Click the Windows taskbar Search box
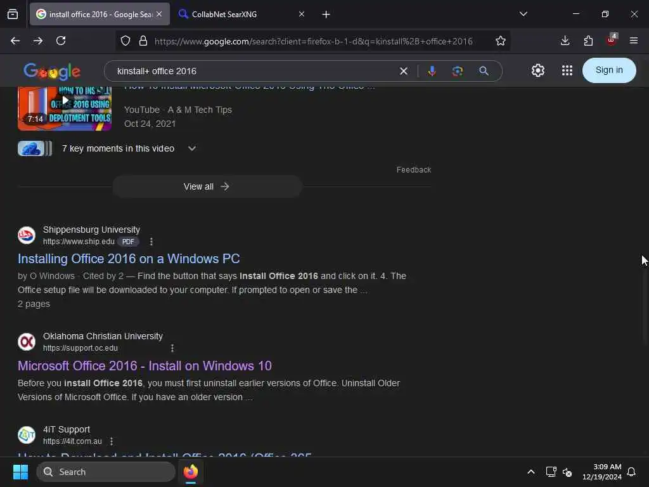Image resolution: width=649 pixels, height=487 pixels. coord(106,472)
